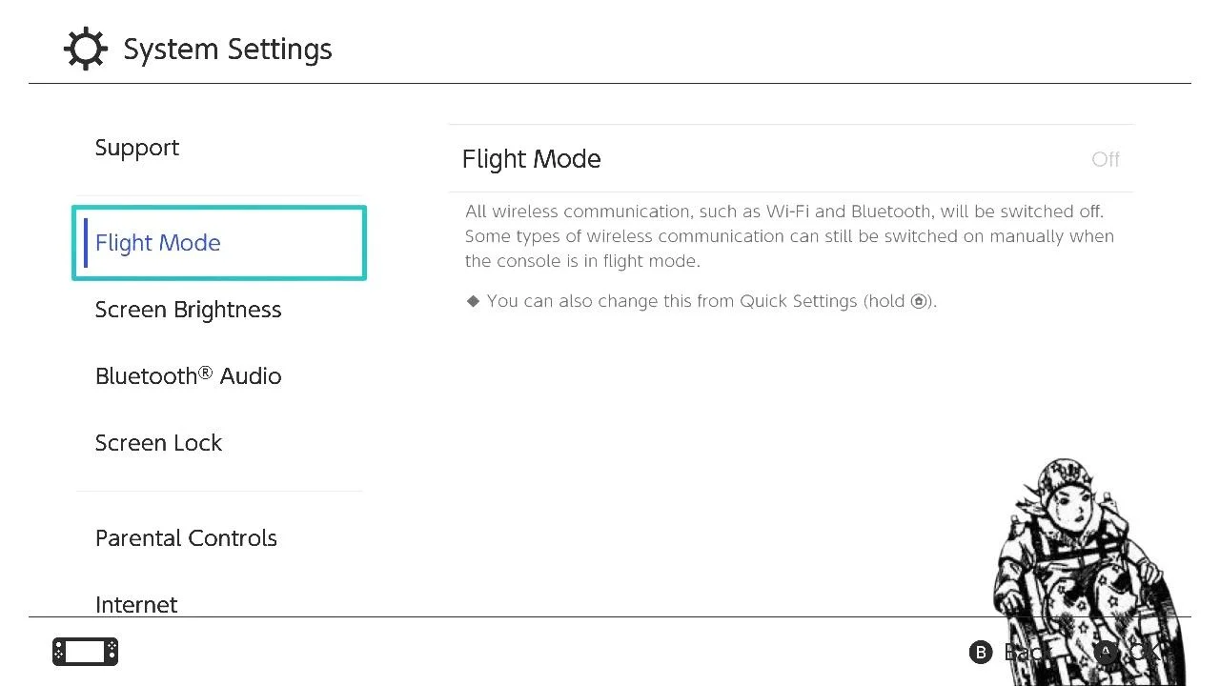
Task: Click the A button icon
Action: [1106, 653]
